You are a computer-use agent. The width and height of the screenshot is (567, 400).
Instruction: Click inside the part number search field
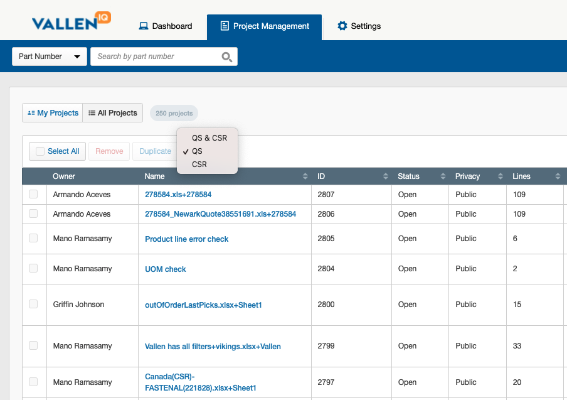tap(157, 57)
